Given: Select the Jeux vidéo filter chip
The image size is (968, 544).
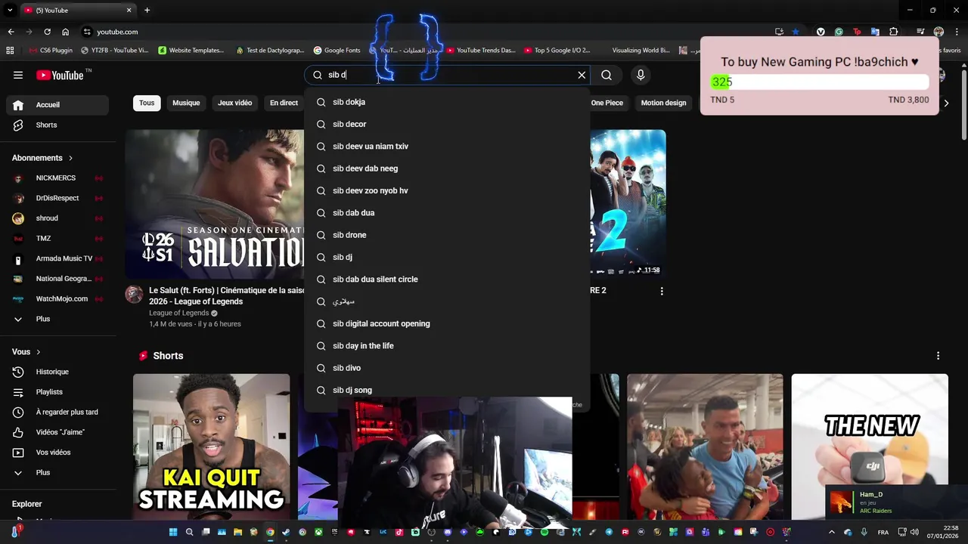Looking at the screenshot, I should (234, 103).
